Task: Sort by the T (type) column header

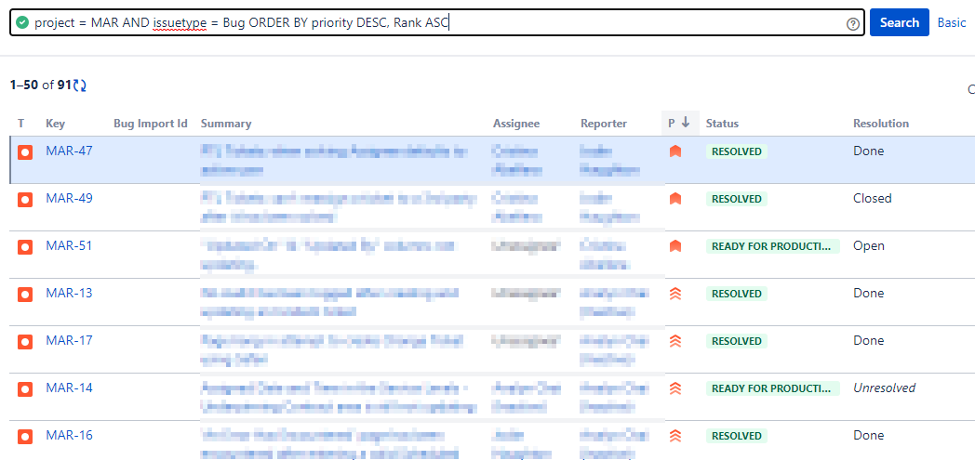Action: pos(21,124)
